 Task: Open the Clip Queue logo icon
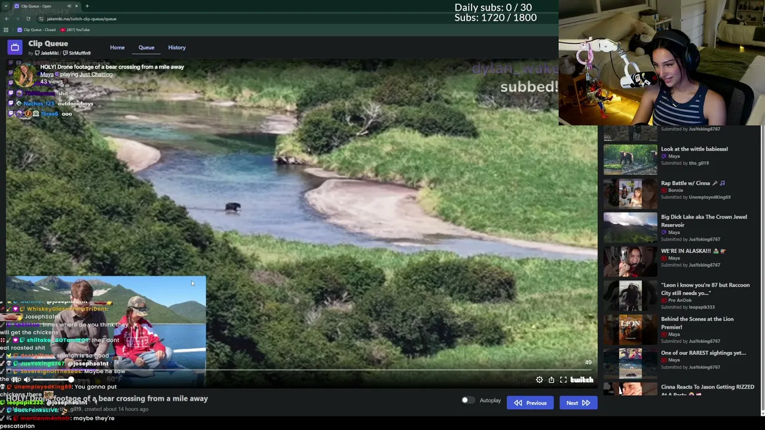pyautogui.click(x=15, y=47)
